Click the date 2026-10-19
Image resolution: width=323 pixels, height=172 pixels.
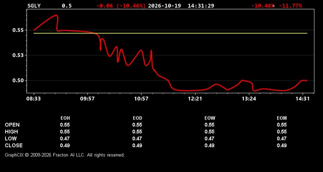click(x=165, y=6)
